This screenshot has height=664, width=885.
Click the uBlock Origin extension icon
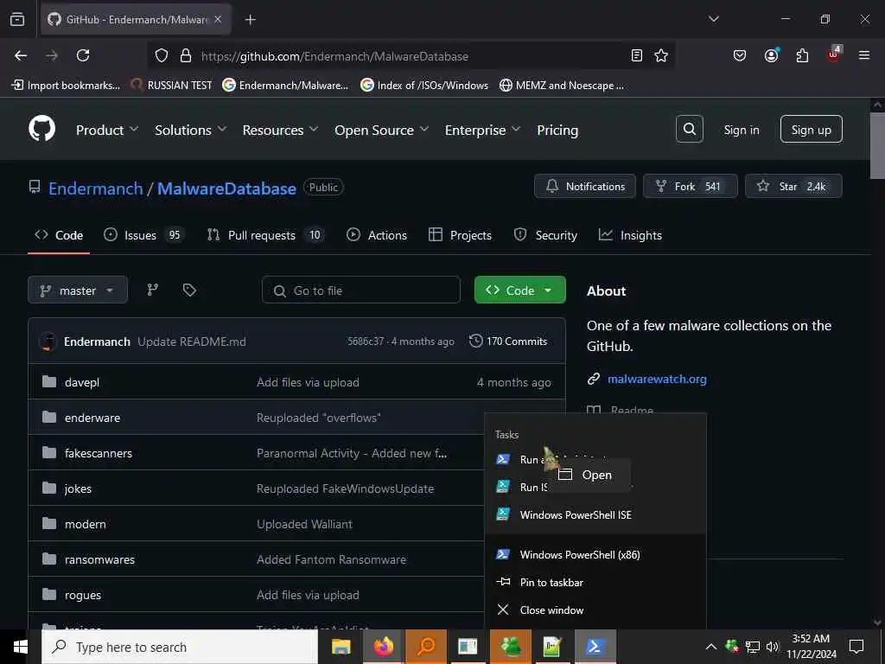click(833, 54)
